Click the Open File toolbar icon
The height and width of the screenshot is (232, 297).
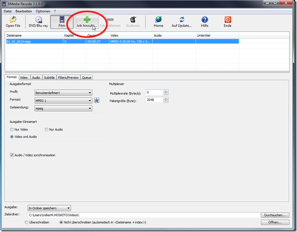(x=12, y=21)
